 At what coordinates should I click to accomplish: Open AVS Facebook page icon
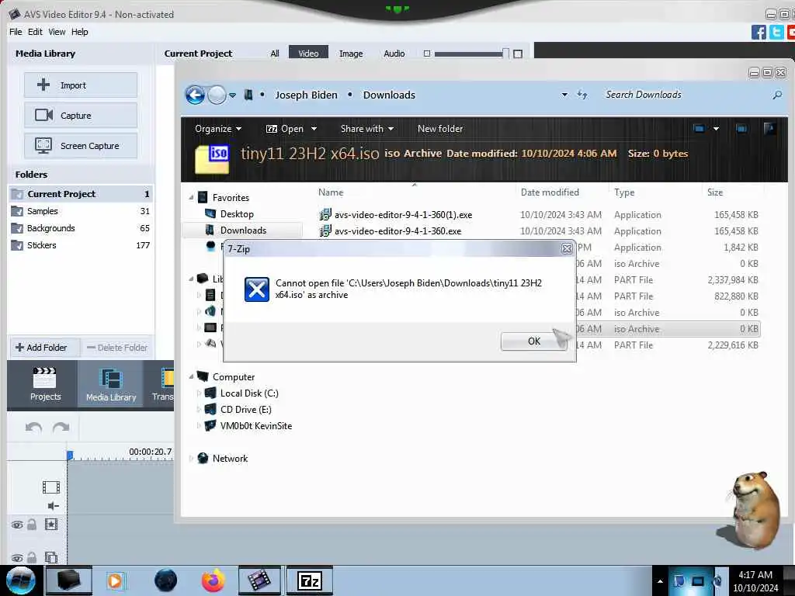point(759,33)
